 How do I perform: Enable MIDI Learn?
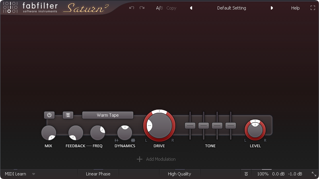[16, 174]
